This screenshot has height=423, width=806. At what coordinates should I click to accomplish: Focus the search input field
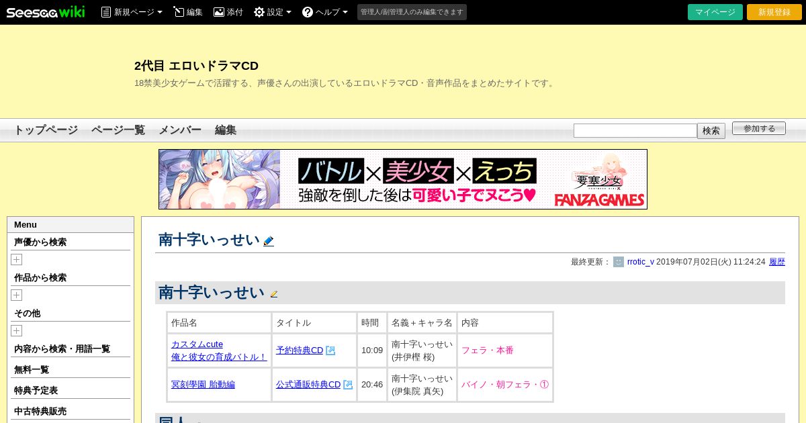tap(635, 130)
